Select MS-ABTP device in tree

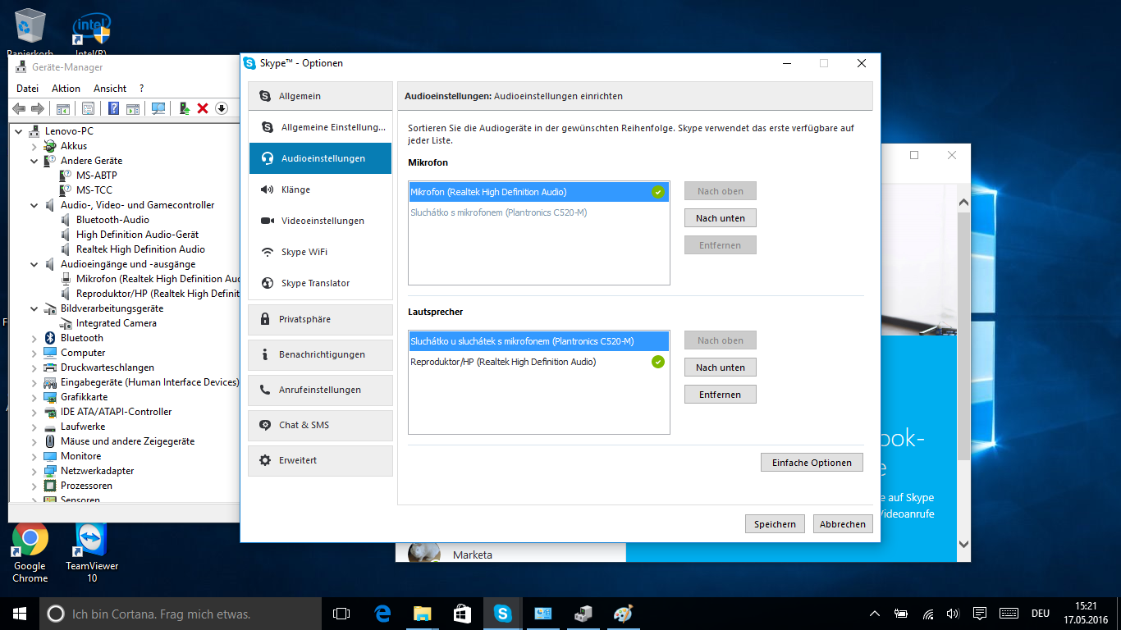(x=96, y=176)
